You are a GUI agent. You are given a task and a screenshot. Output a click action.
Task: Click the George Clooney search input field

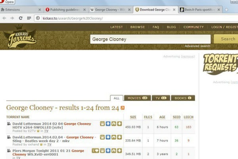tap(150, 39)
